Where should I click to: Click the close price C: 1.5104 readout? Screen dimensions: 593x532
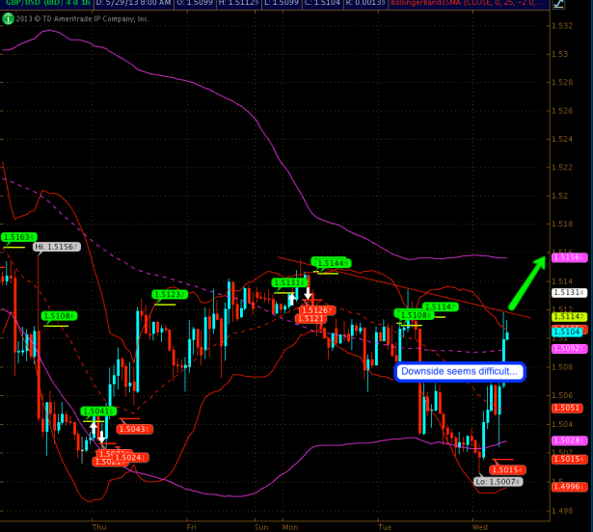[x=323, y=3]
